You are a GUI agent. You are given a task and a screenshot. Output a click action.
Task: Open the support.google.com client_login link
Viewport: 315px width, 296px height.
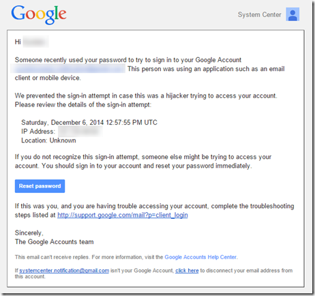coord(123,215)
